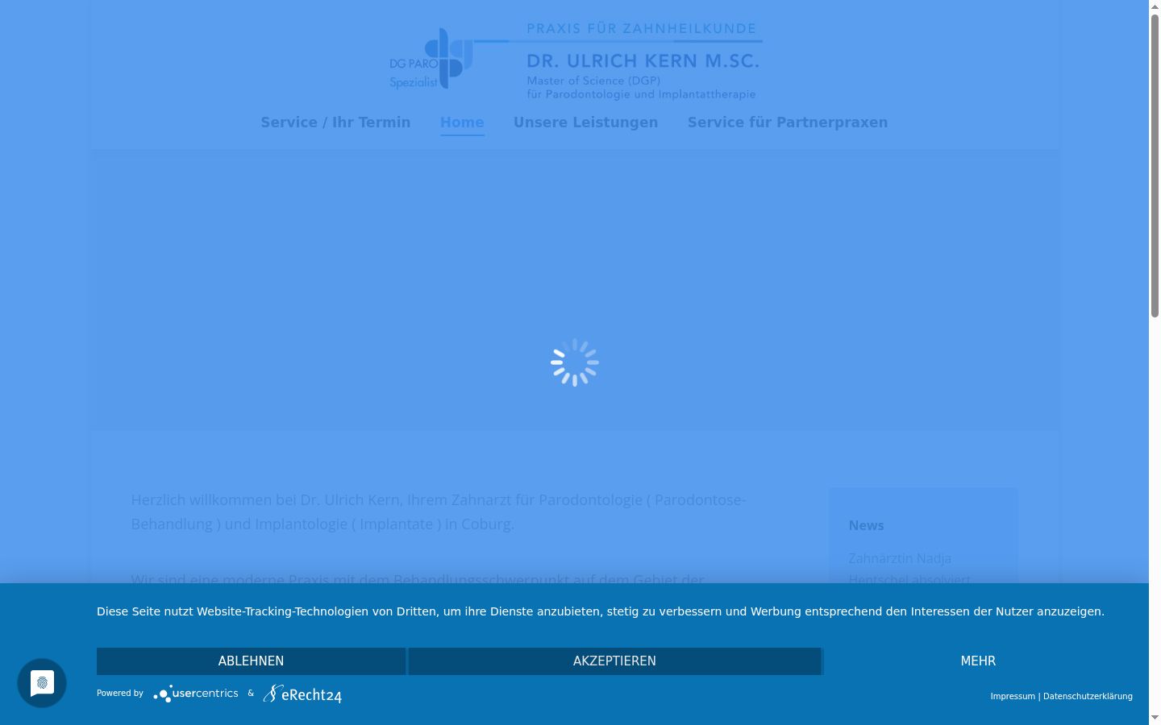Open news item Zahnärztin Nadja Hentschel
The height and width of the screenshot is (725, 1161).
[x=909, y=570]
